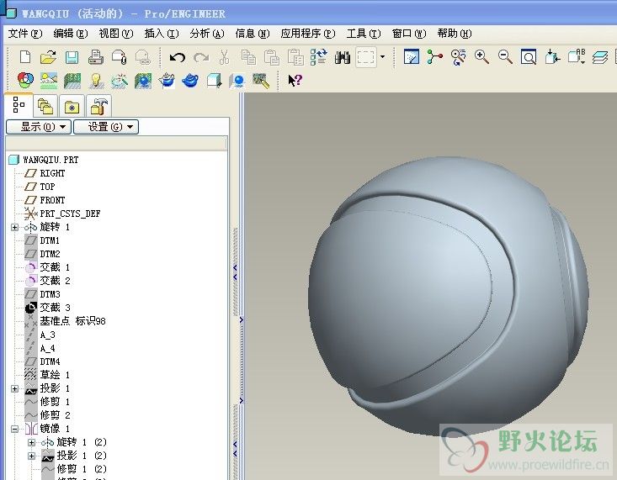Open a file with the folder icon
This screenshot has height=480, width=617.
(x=48, y=57)
